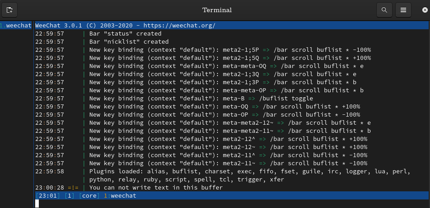Click the =!= error prefix marker
The width and height of the screenshot is (430, 208).
[x=72, y=188]
